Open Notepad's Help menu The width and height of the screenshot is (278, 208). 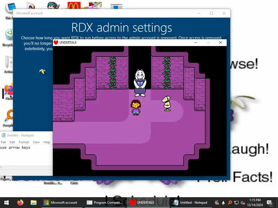(47, 142)
